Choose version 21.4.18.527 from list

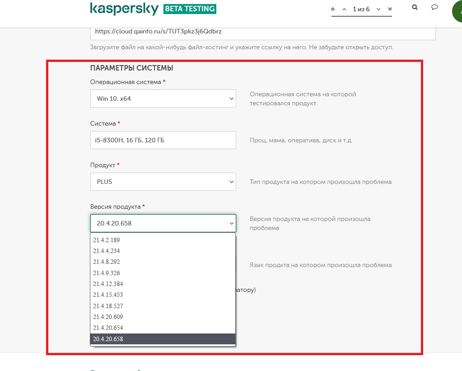tap(163, 306)
